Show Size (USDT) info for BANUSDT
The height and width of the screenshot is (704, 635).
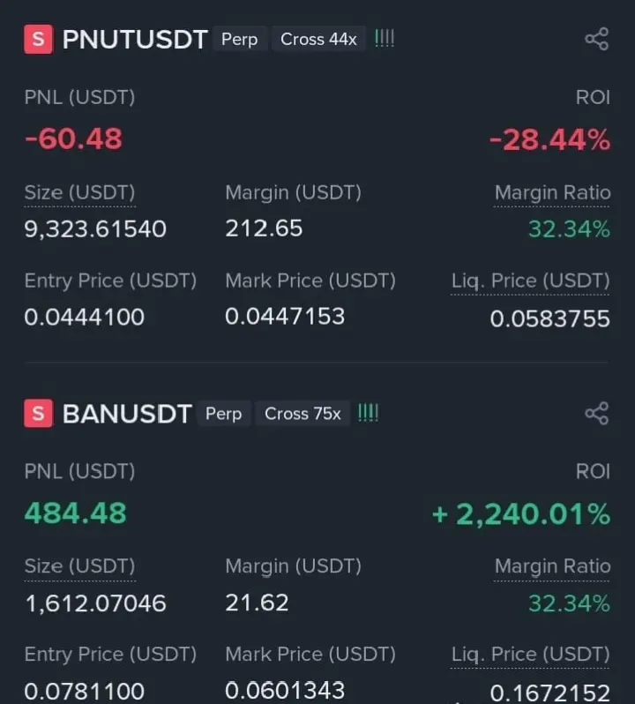80,566
